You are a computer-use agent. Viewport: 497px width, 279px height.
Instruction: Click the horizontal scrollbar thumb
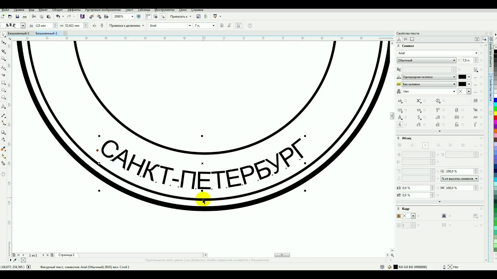click(x=282, y=255)
